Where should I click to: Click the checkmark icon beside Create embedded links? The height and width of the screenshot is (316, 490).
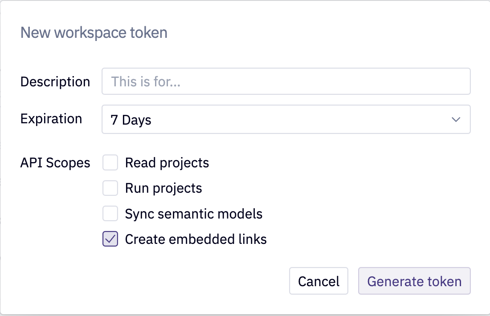(x=110, y=239)
